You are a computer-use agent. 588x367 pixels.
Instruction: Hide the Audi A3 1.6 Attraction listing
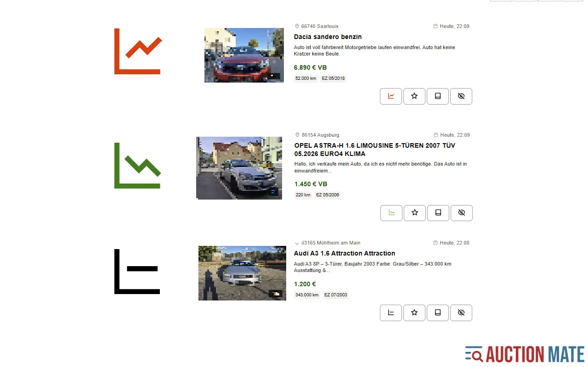coord(461,313)
